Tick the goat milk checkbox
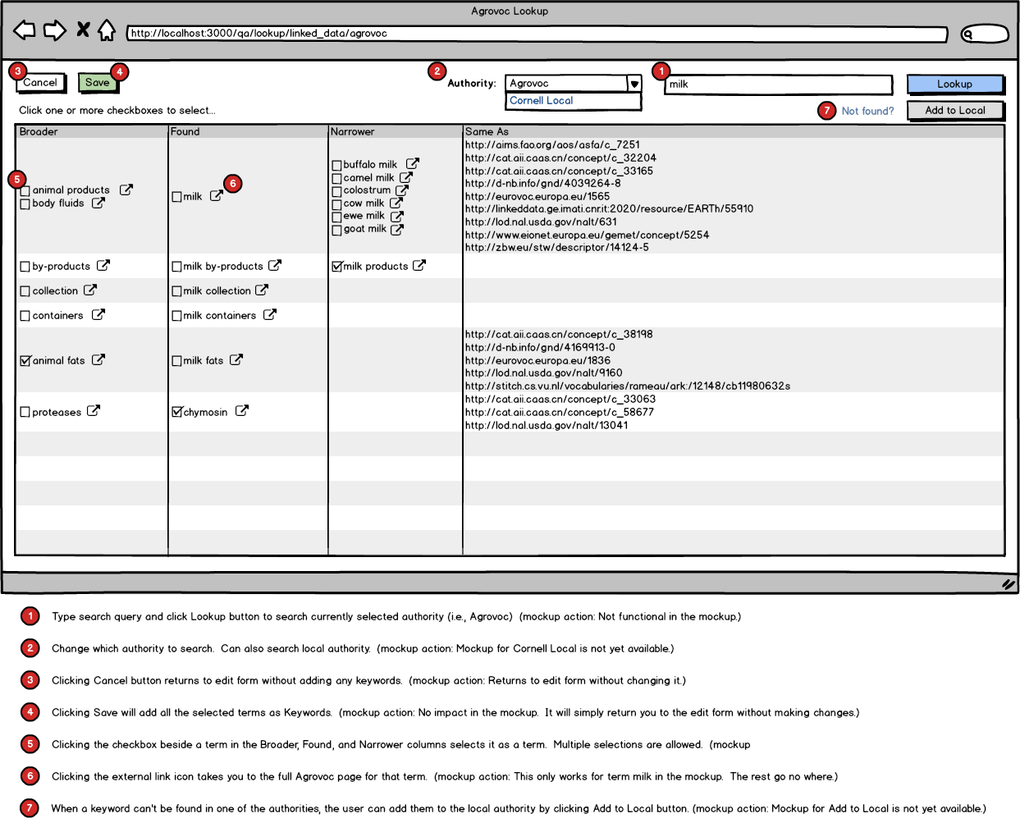The height and width of the screenshot is (818, 1020). click(x=336, y=231)
